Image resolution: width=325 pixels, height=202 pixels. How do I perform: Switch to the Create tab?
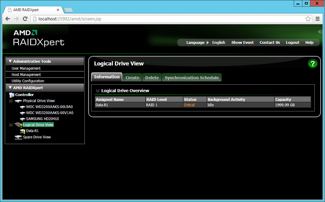[x=132, y=78]
